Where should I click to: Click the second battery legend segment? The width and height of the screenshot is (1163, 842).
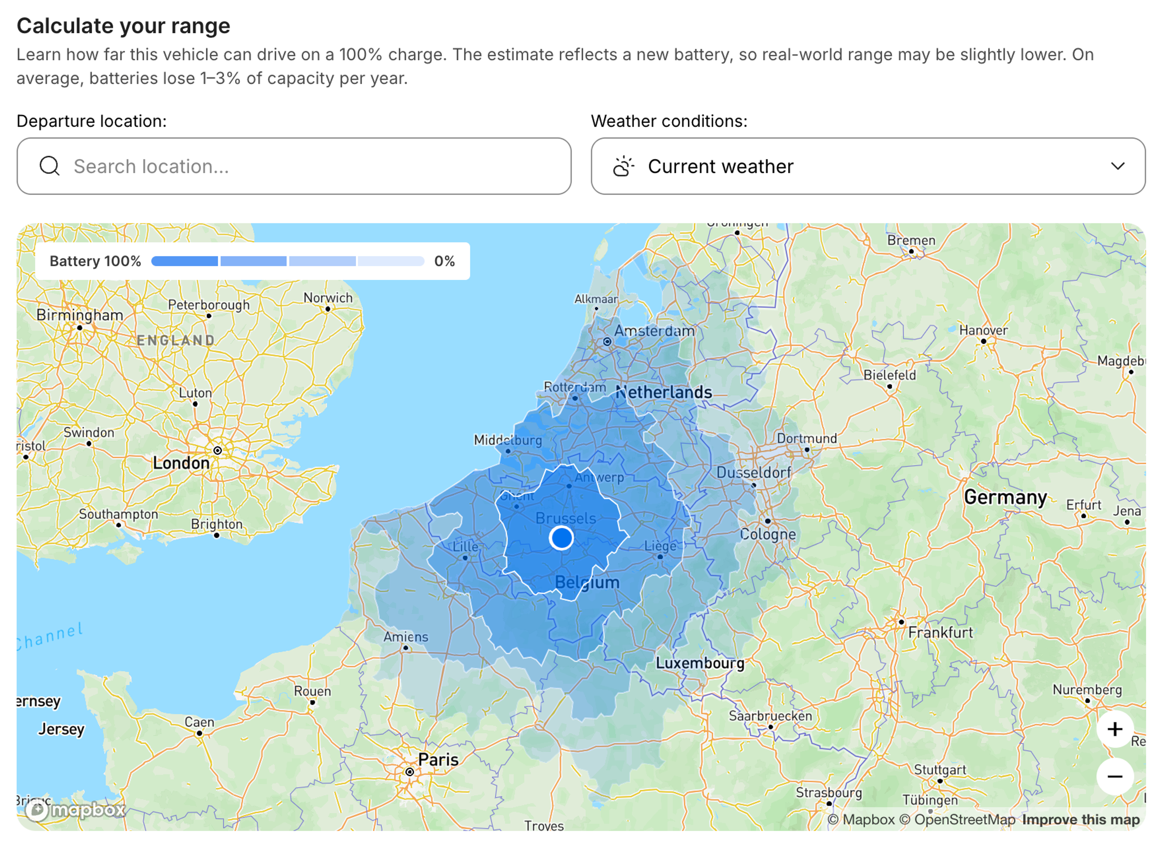[x=253, y=261]
